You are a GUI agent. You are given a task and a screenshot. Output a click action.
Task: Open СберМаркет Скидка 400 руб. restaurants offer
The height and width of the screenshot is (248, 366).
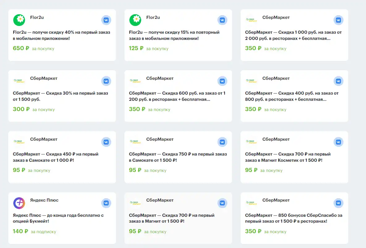click(x=292, y=96)
